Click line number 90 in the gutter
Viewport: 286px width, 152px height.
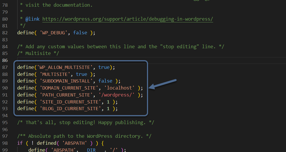click(x=5, y=88)
